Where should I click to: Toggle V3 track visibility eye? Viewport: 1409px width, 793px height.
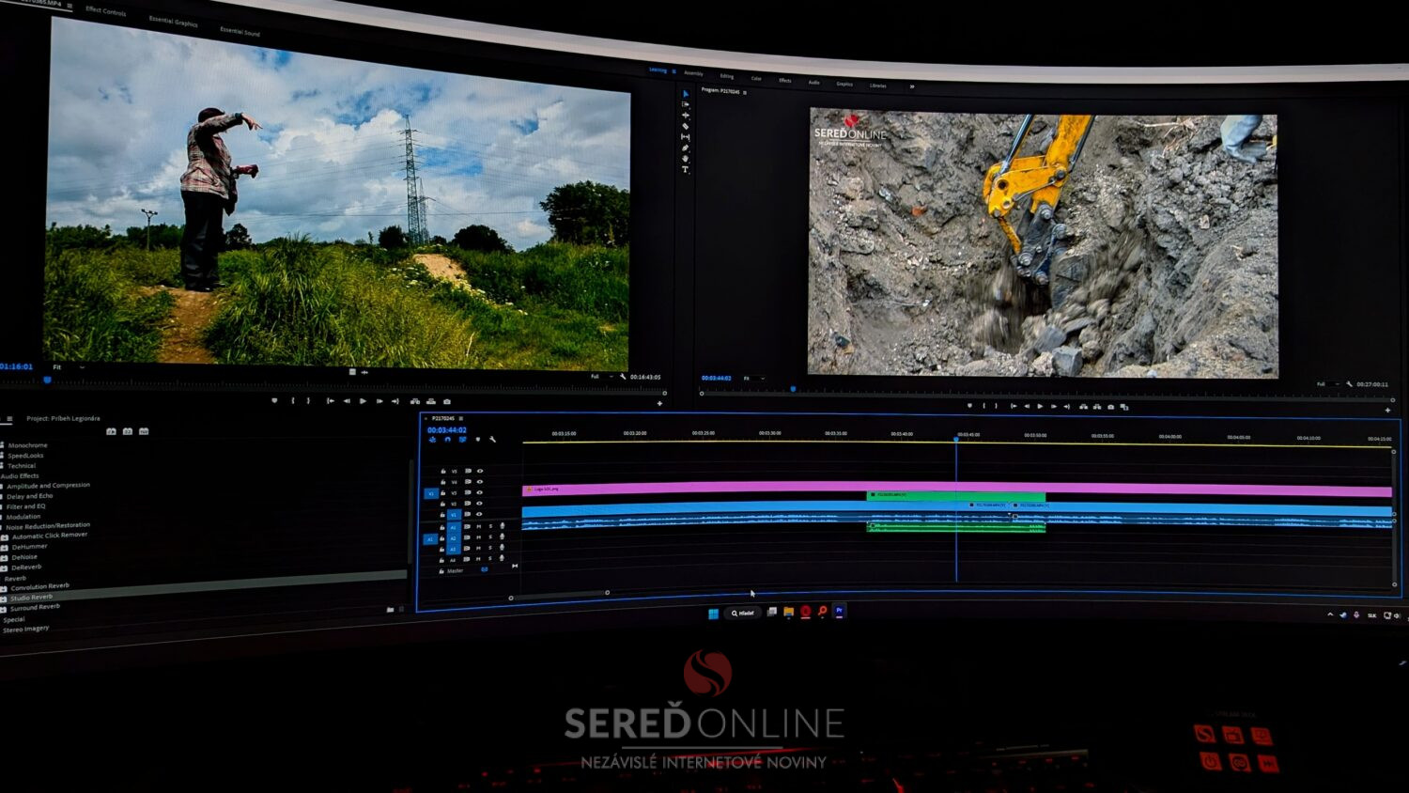[x=480, y=492]
